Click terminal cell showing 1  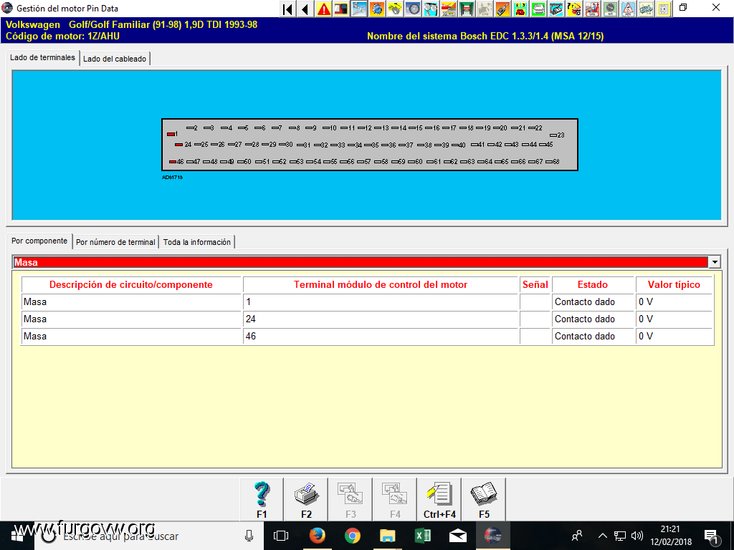pos(381,302)
